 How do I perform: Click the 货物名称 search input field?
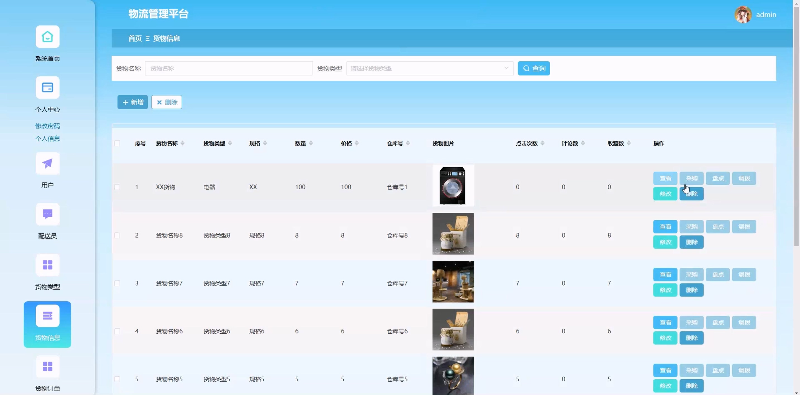point(228,68)
